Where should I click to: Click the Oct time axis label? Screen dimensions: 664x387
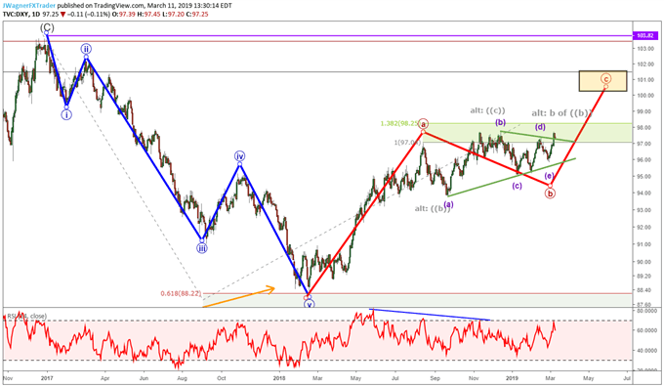[x=221, y=377]
